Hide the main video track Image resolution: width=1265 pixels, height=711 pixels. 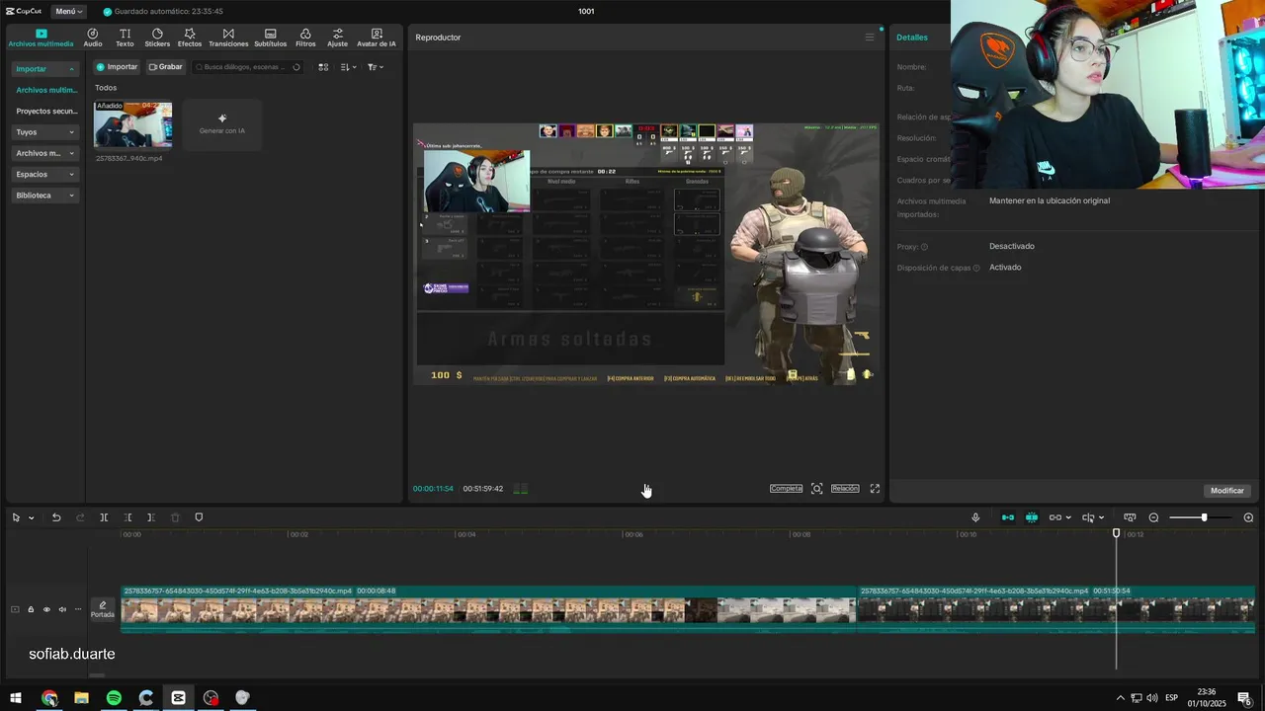46,609
